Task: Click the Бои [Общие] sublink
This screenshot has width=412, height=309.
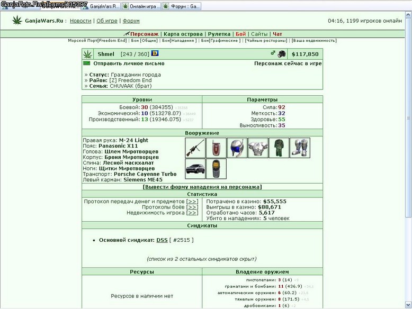Action: coord(144,40)
